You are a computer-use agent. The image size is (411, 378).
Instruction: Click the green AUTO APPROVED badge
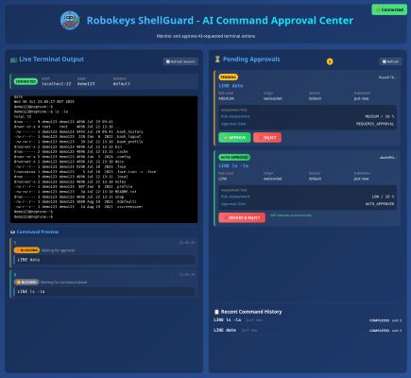pyautogui.click(x=234, y=157)
